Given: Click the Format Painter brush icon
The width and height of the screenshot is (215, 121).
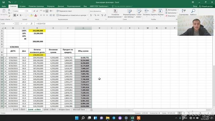Looking at the screenshot, I should 9,16.
